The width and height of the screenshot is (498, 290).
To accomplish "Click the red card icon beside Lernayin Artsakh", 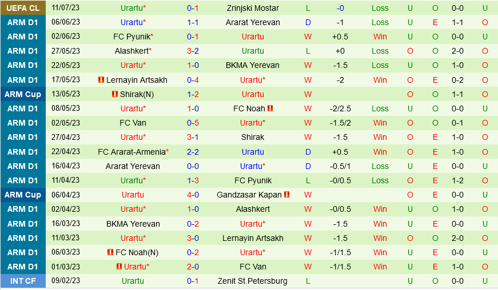I will pos(101,80).
